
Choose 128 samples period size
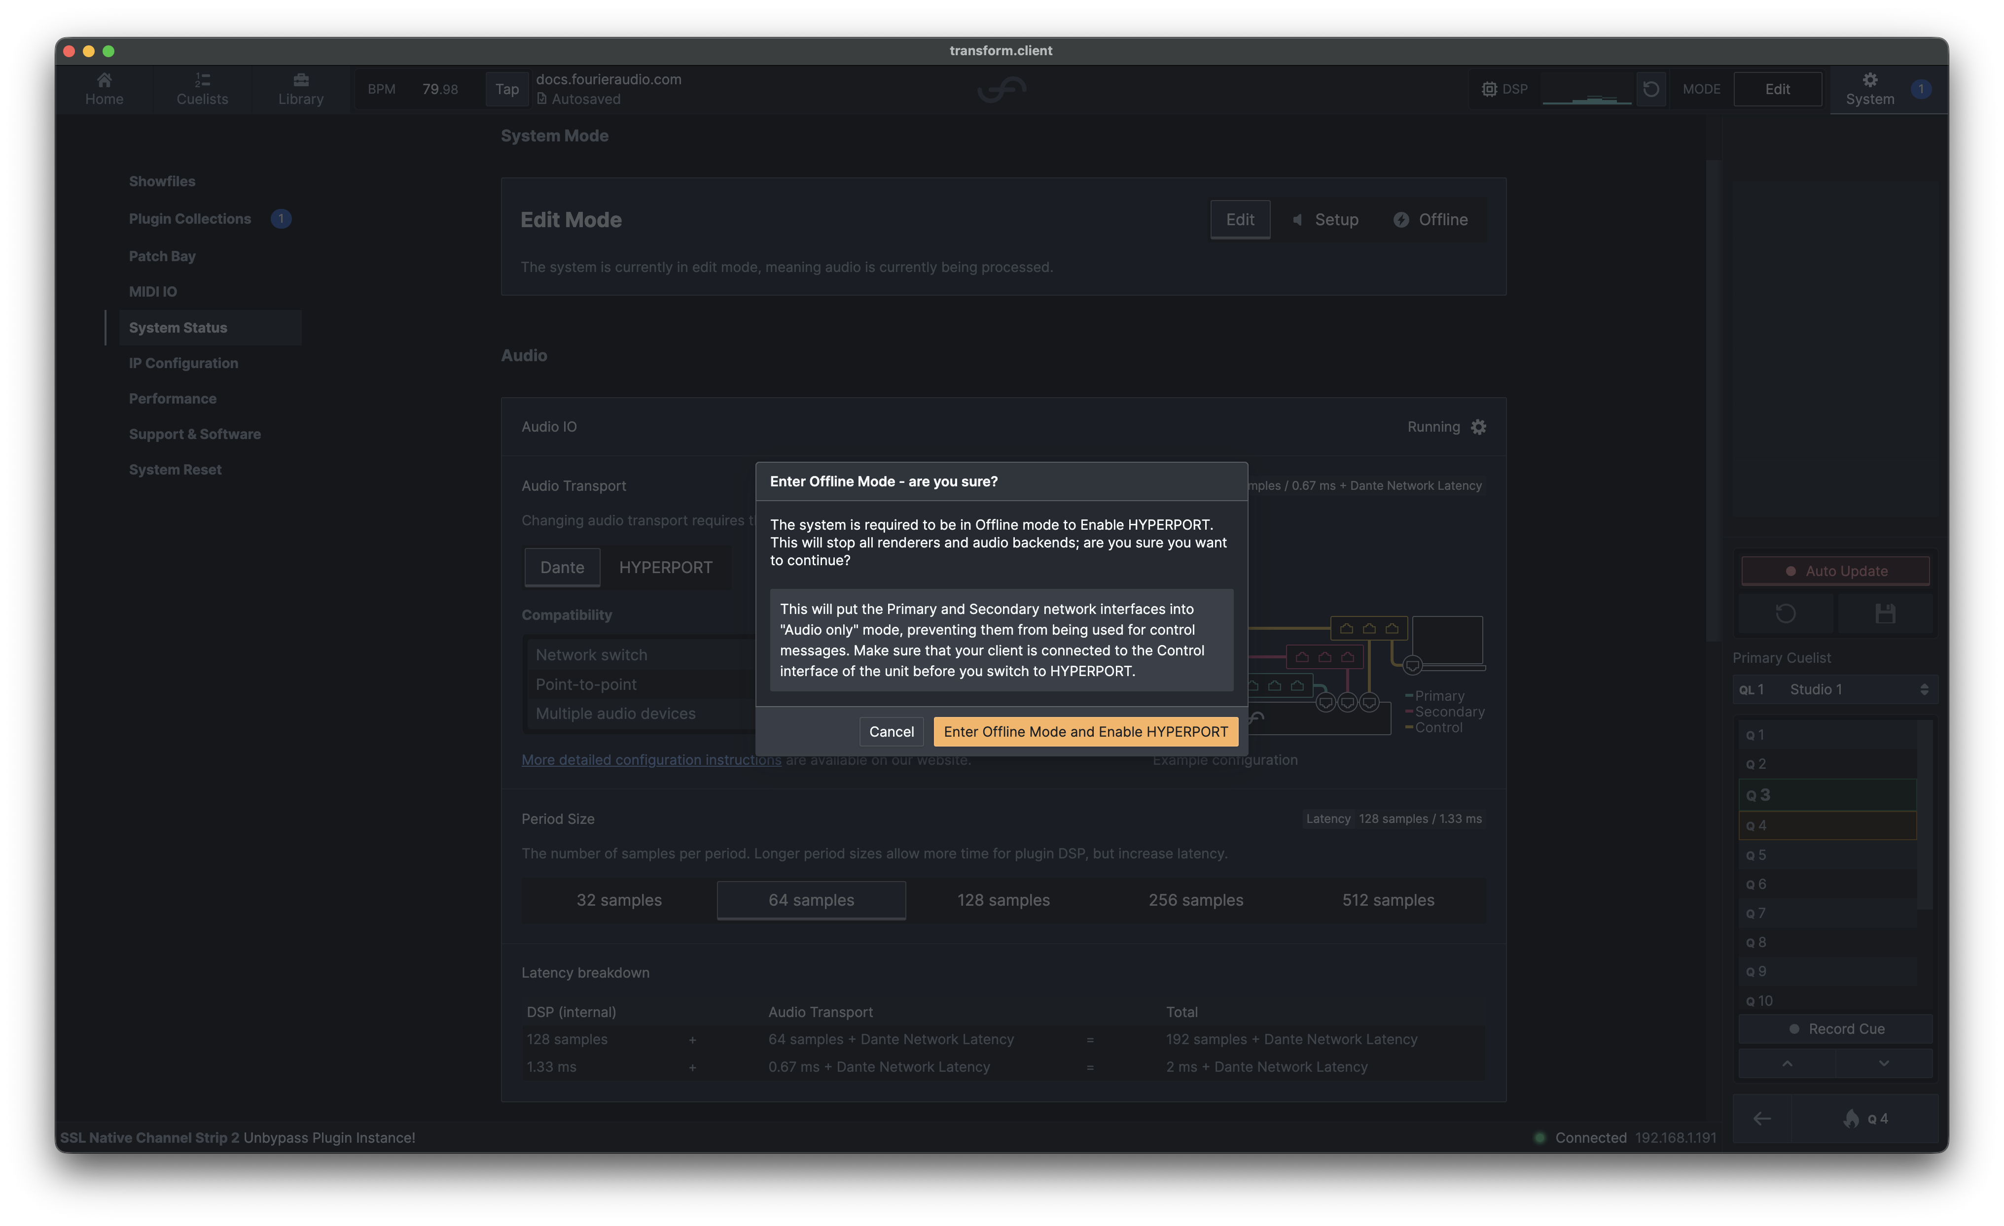tap(1003, 900)
